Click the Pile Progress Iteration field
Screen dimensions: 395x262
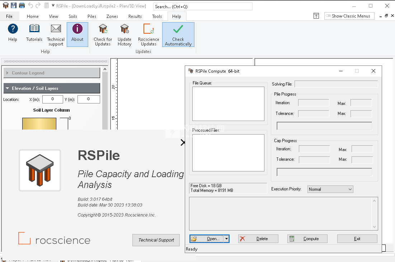(x=314, y=103)
